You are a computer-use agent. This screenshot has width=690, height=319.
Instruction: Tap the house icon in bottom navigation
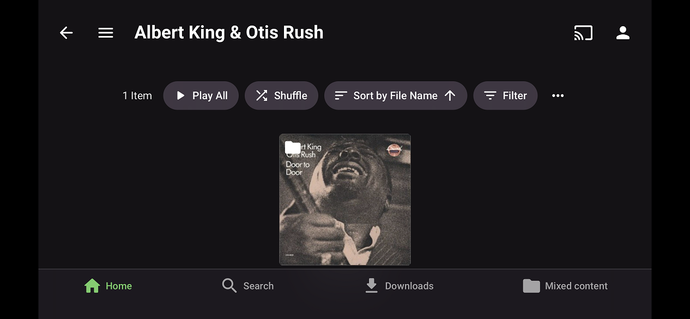(92, 286)
